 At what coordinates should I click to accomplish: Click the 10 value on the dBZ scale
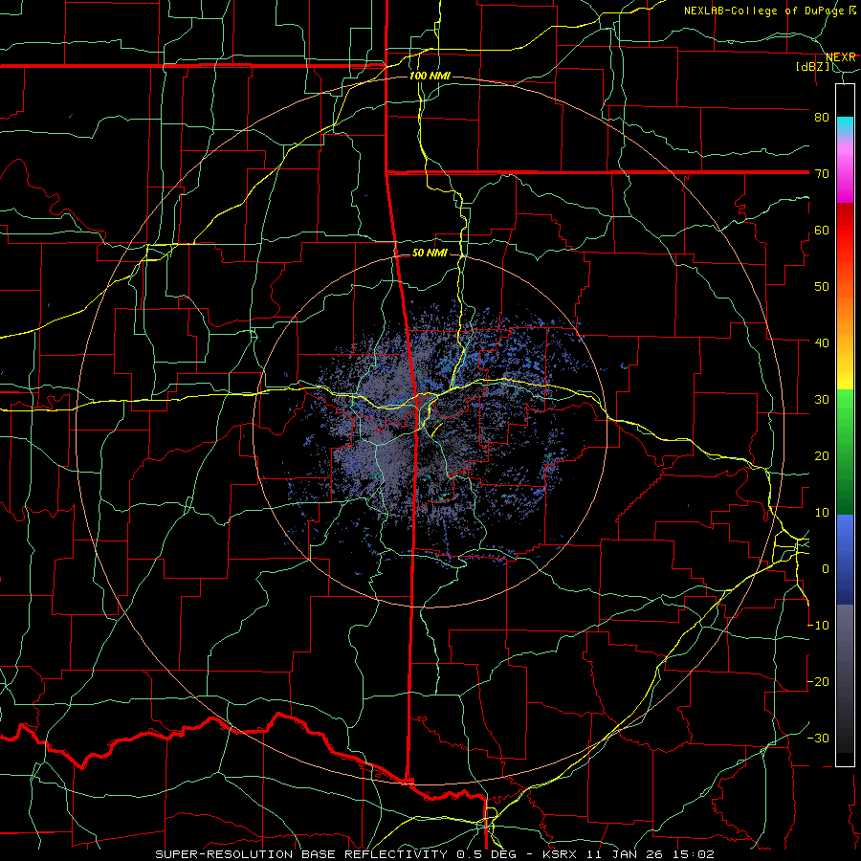pyautogui.click(x=822, y=513)
